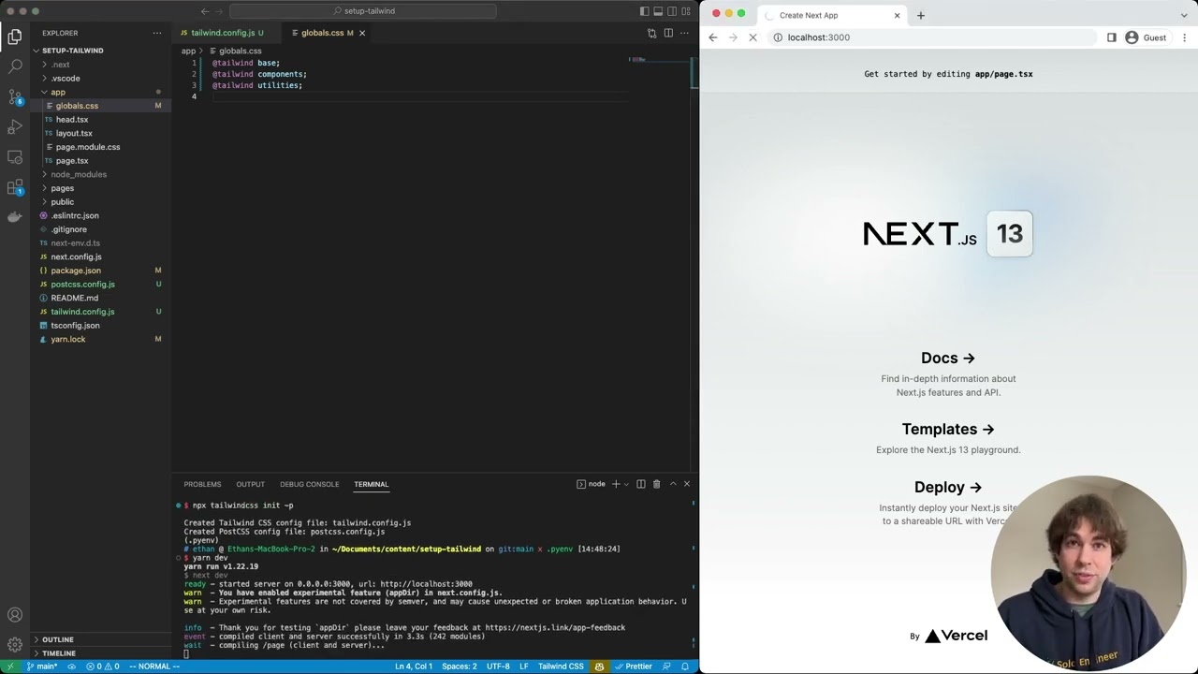Toggle the bottom panel layout icon
The image size is (1198, 674).
658,11
